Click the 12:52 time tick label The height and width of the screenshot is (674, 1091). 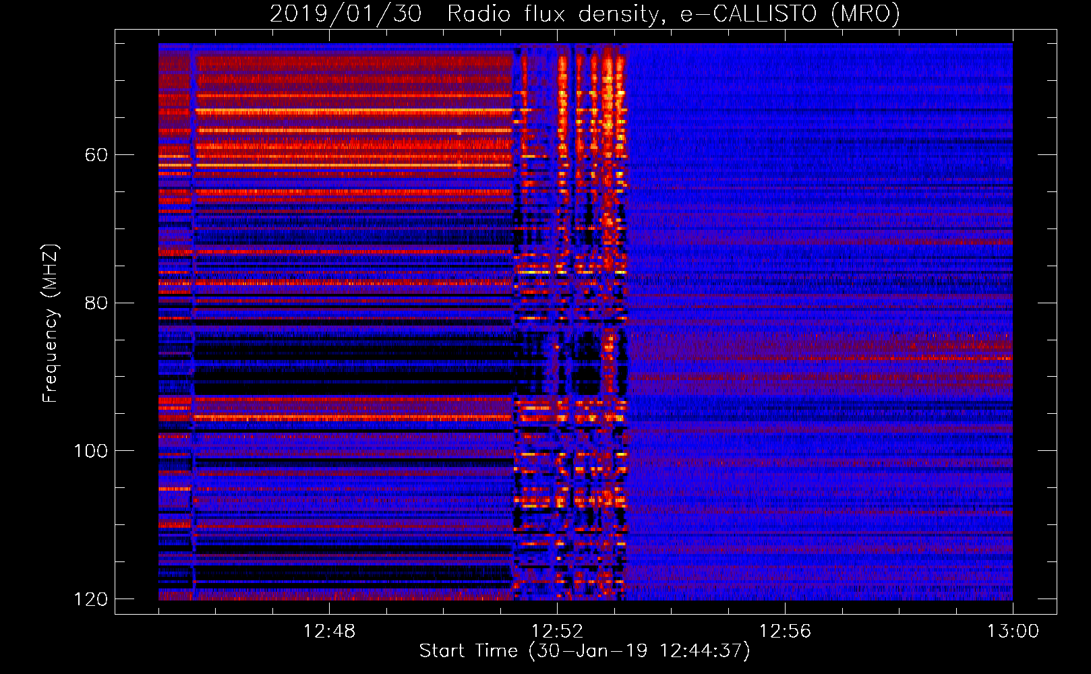(x=557, y=632)
